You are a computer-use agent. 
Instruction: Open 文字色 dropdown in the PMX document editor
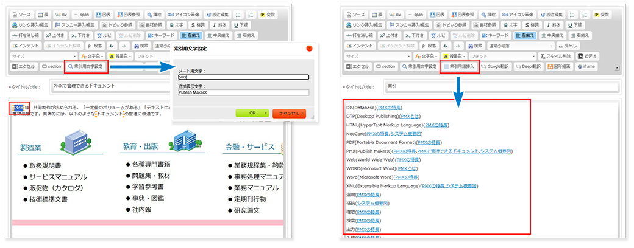click(x=93, y=56)
